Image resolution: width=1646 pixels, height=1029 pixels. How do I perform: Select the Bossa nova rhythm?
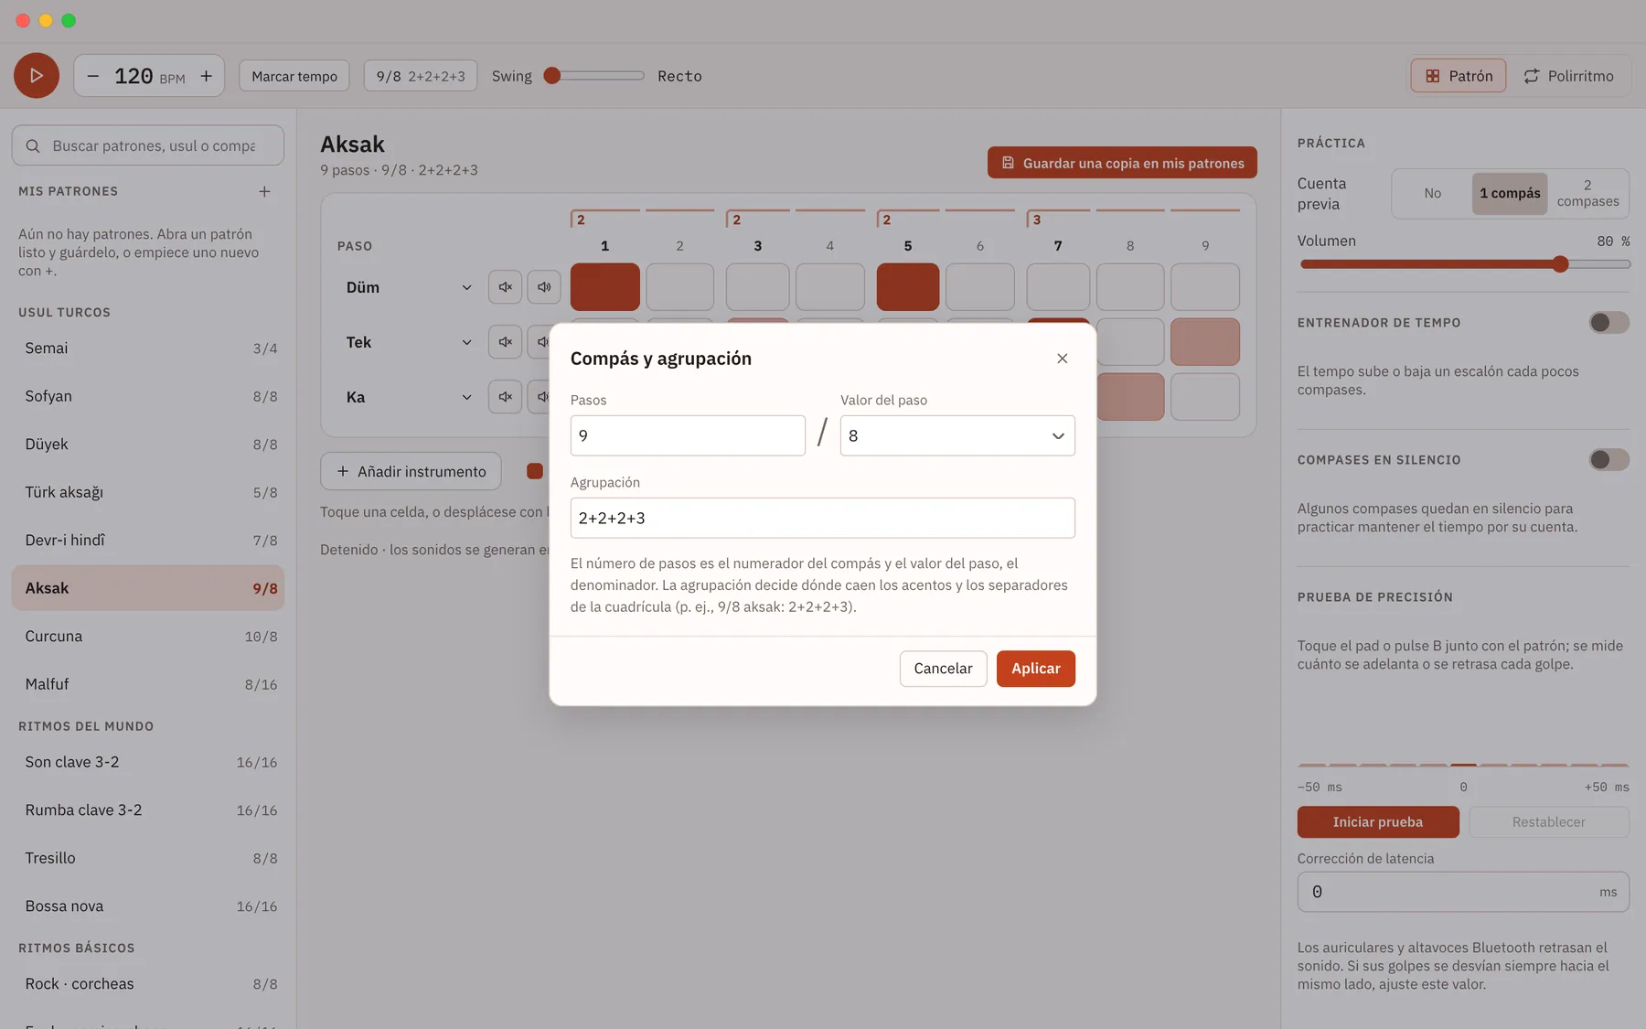(148, 906)
